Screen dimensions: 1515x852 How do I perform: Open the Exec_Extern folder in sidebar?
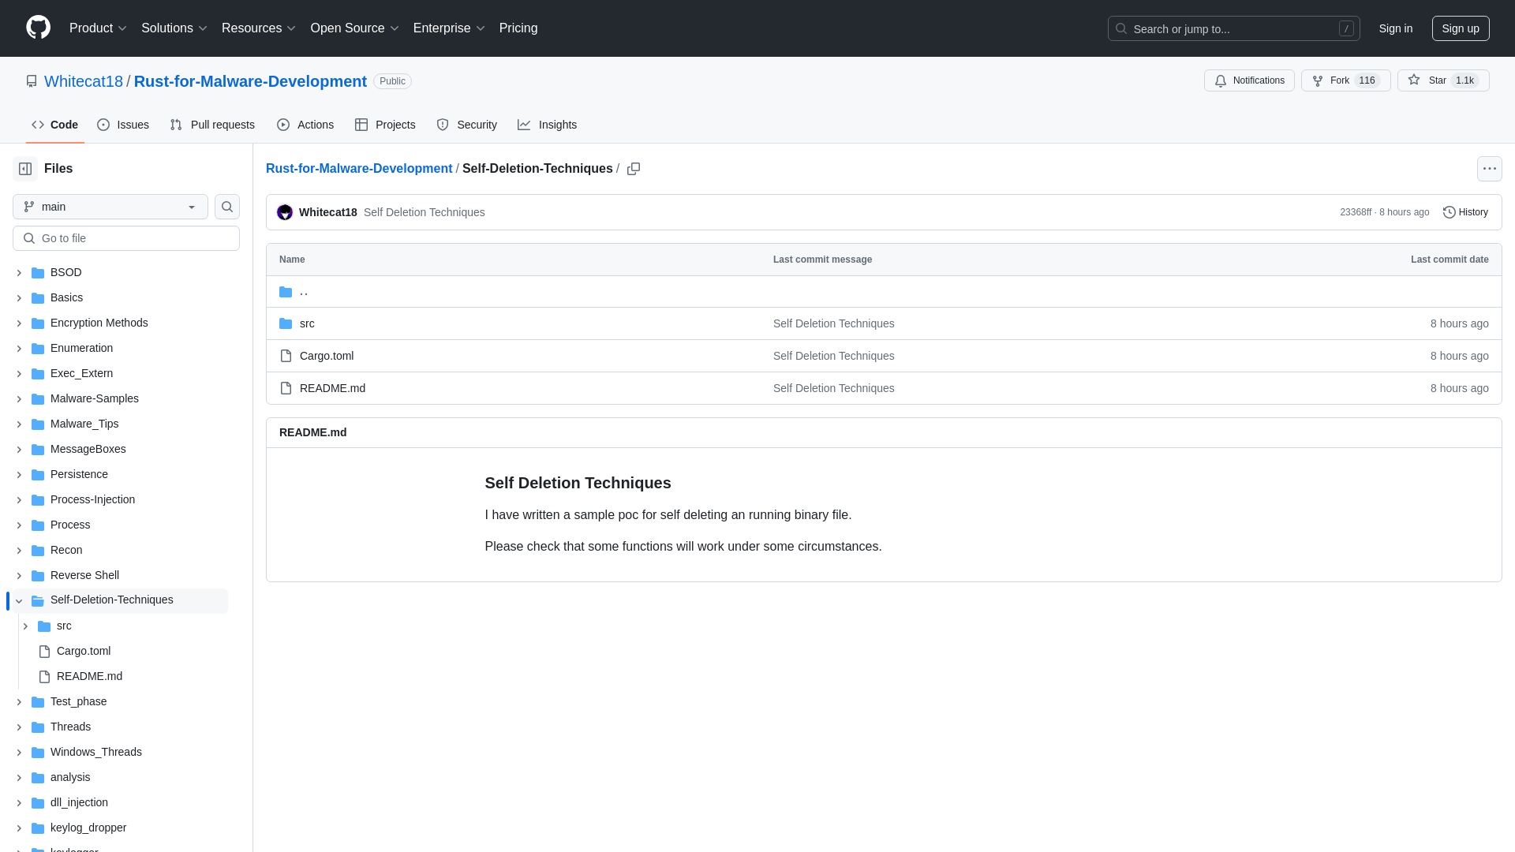[81, 373]
